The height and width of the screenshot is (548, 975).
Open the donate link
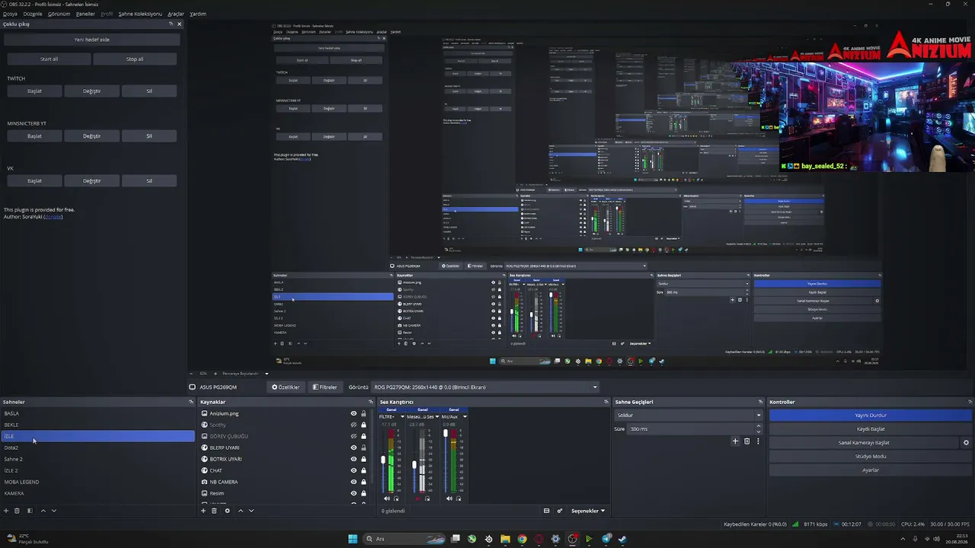coord(53,217)
